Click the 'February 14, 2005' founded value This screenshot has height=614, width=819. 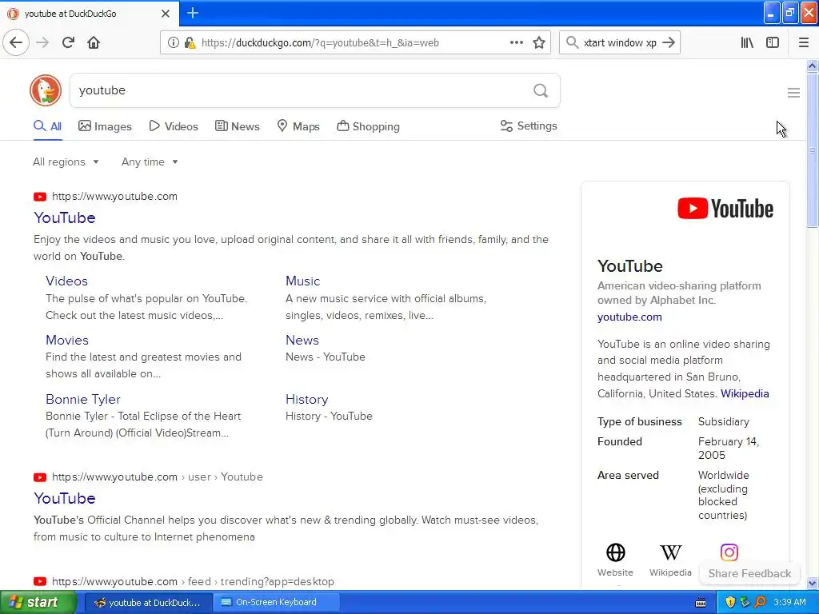tap(728, 448)
